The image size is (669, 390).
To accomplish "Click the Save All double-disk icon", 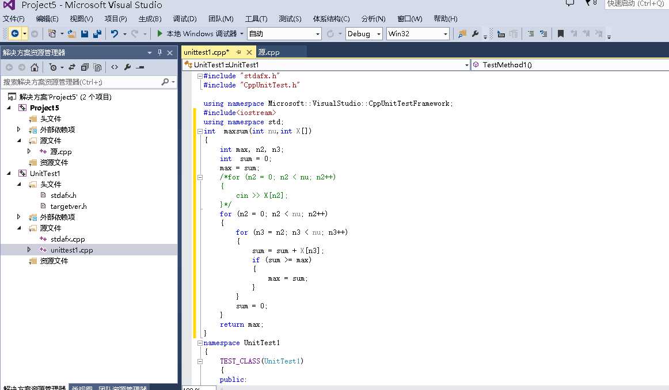I will tap(97, 34).
